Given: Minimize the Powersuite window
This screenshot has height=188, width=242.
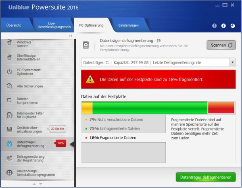Looking at the screenshot, I should pos(217,6).
